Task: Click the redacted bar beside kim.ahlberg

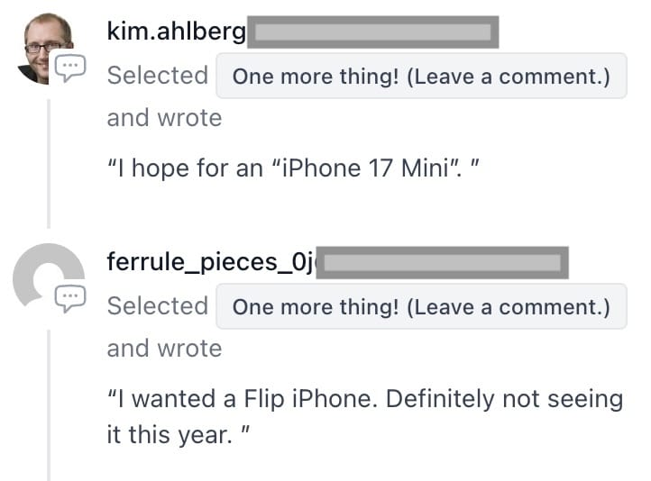Action: [372, 32]
